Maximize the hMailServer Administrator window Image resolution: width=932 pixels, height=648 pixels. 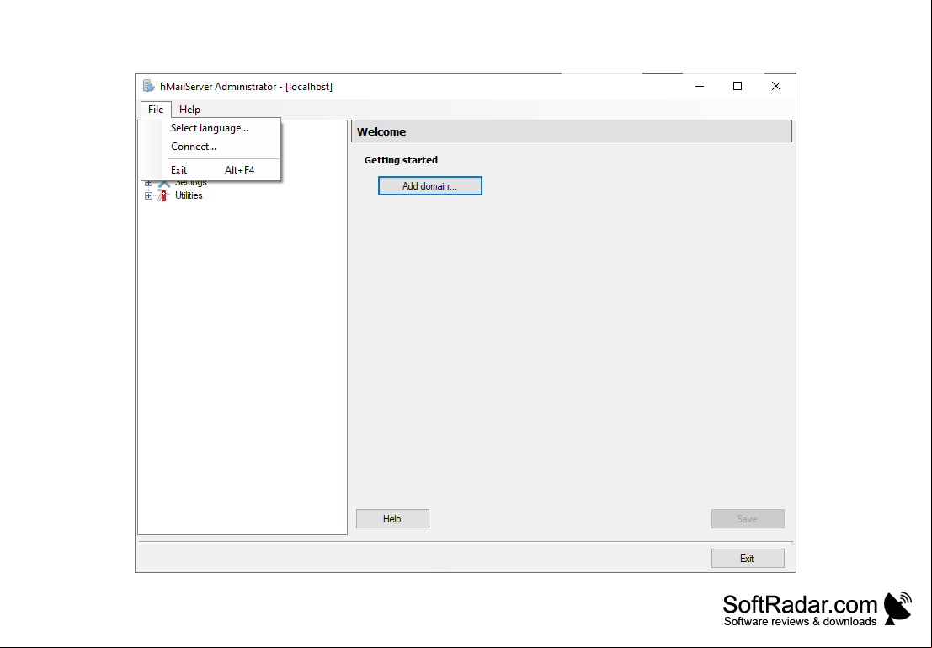(738, 86)
